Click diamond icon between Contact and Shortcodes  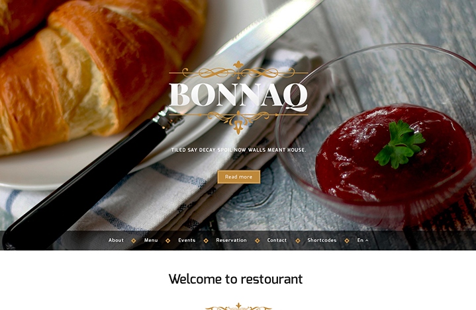pos(298,241)
